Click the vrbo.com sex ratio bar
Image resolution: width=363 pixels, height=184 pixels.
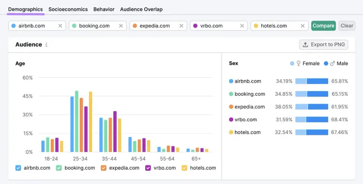click(x=312, y=119)
